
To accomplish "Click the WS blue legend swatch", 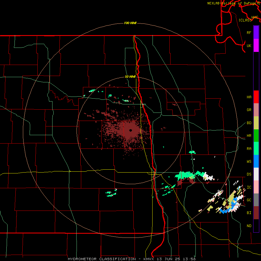I will [256, 161].
